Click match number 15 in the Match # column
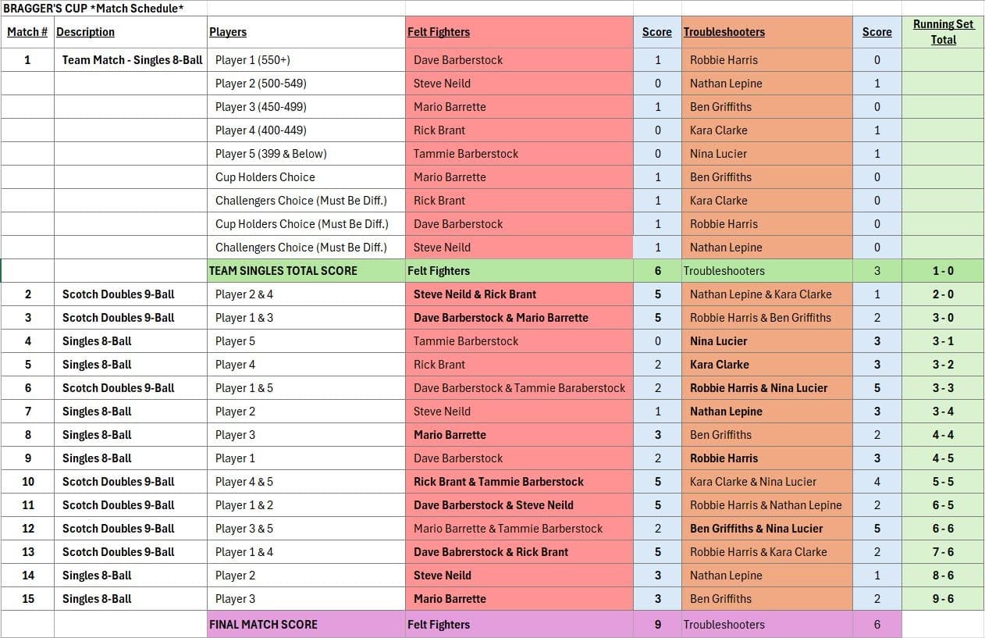 [x=27, y=599]
